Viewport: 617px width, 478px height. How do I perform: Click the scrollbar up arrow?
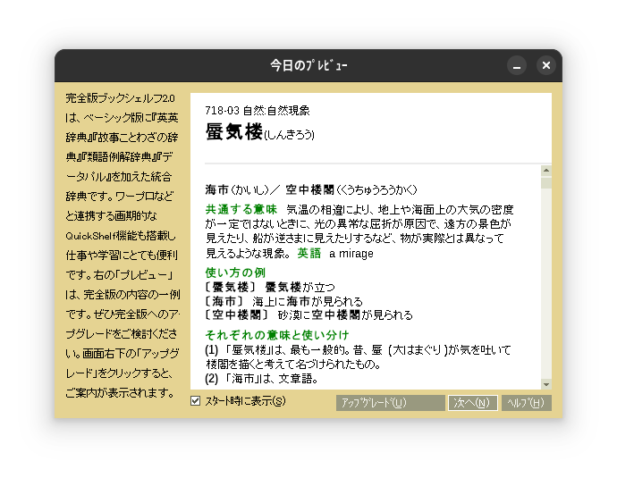point(546,171)
